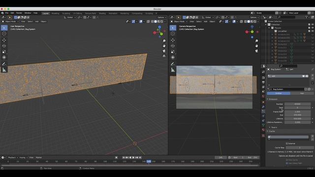Select the Cursor tool in left viewport

point(4,33)
